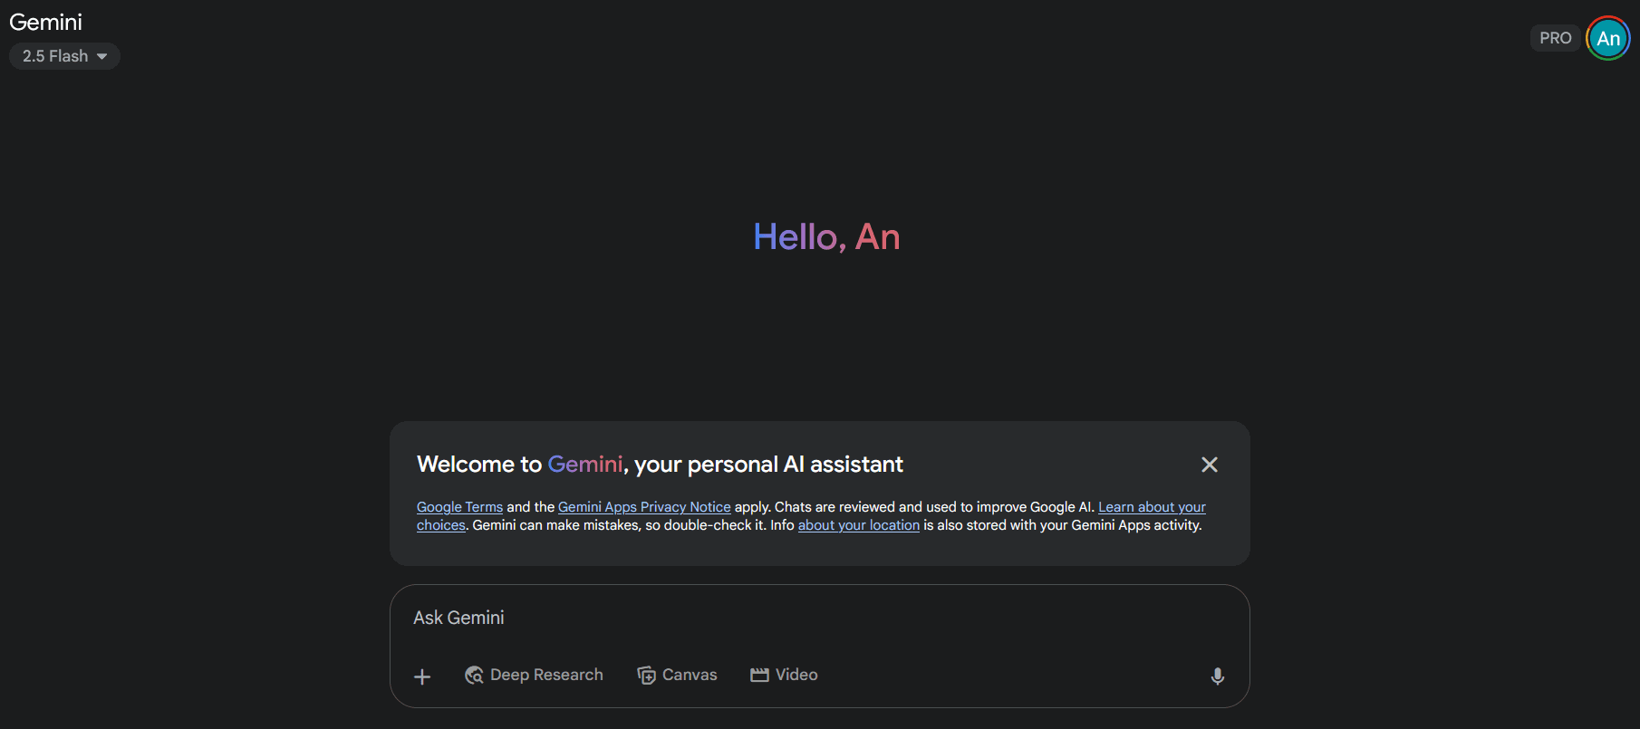Select the Deep Research option
This screenshot has width=1640, height=729.
click(x=534, y=675)
